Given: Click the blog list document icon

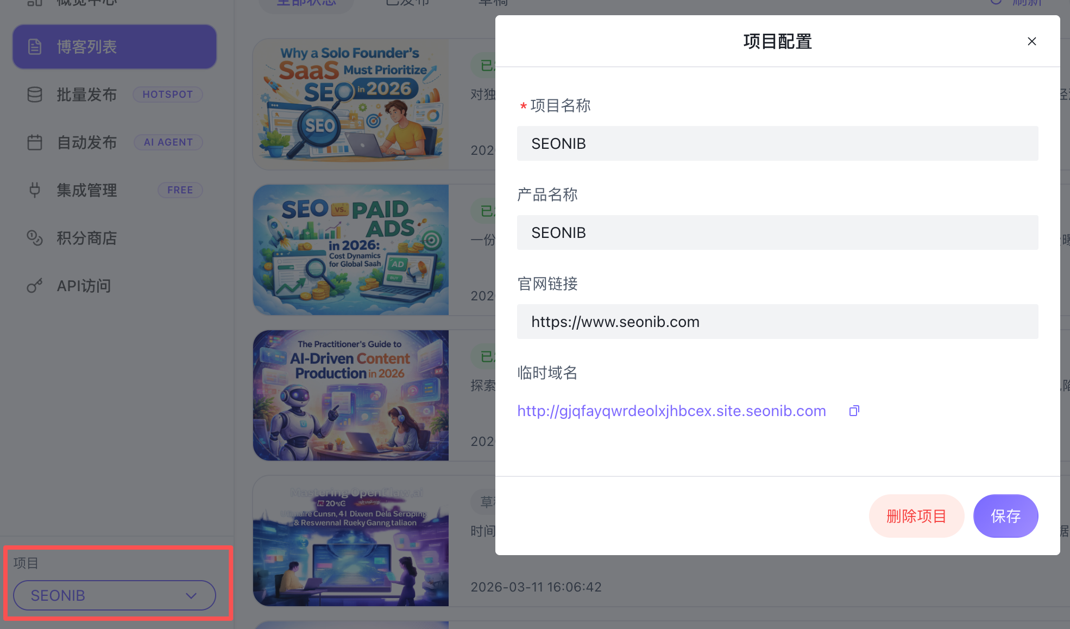Looking at the screenshot, I should coord(35,47).
